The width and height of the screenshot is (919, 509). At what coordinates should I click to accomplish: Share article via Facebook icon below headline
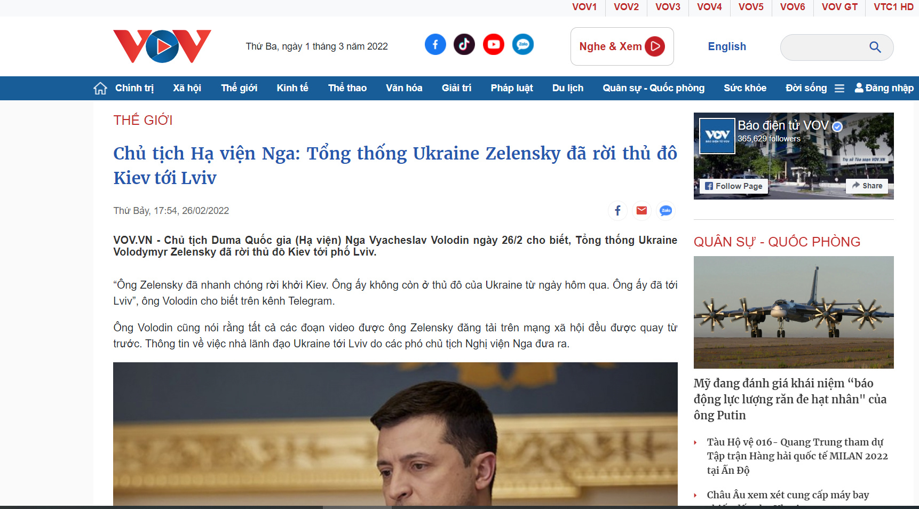tap(617, 211)
